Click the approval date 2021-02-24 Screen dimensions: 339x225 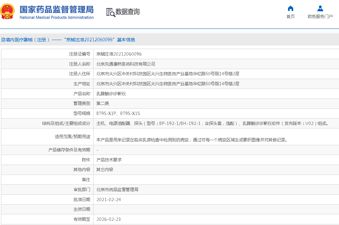(x=108, y=199)
